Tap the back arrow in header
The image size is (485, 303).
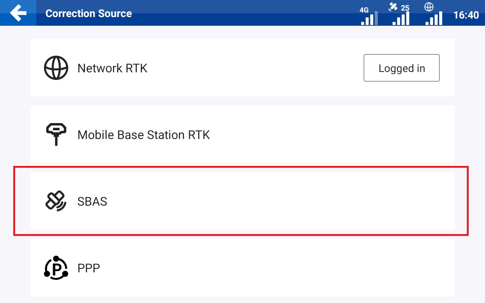point(18,13)
